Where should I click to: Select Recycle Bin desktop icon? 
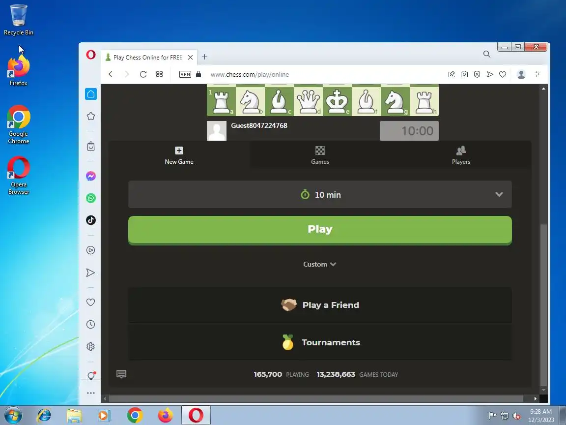[18, 20]
